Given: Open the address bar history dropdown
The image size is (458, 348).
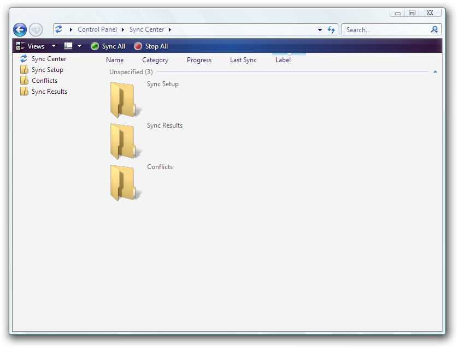Looking at the screenshot, I should tap(320, 29).
